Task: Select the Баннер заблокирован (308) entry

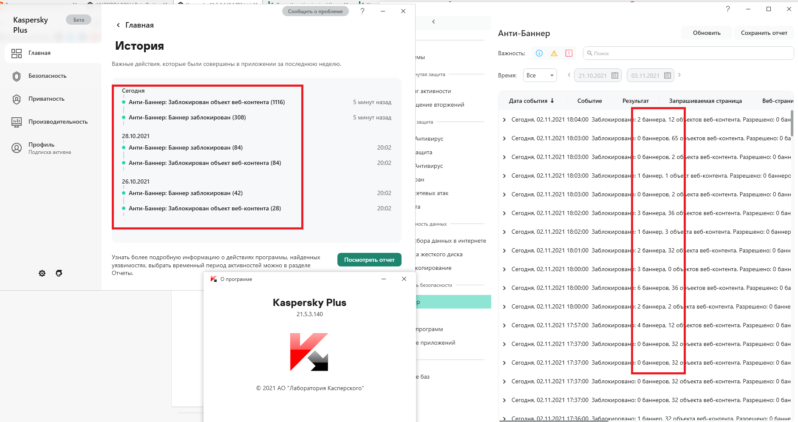Action: pyautogui.click(x=187, y=117)
